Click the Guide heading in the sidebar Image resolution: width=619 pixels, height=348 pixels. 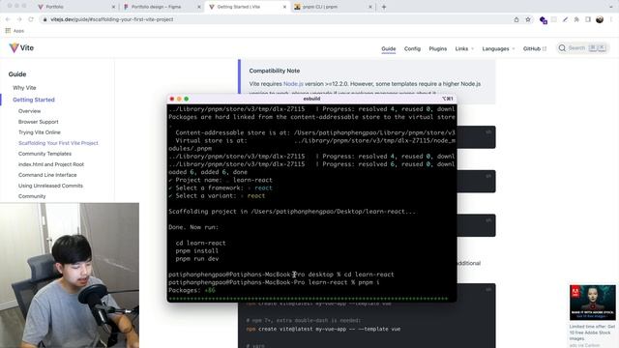coord(17,74)
